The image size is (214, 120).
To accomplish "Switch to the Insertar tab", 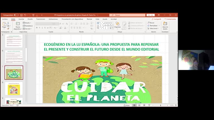I will (x=21, y=19).
